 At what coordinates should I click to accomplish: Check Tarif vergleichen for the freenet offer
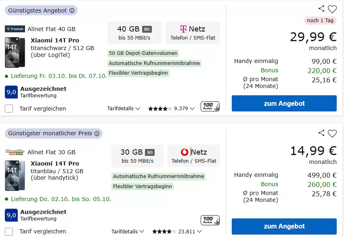9,109
